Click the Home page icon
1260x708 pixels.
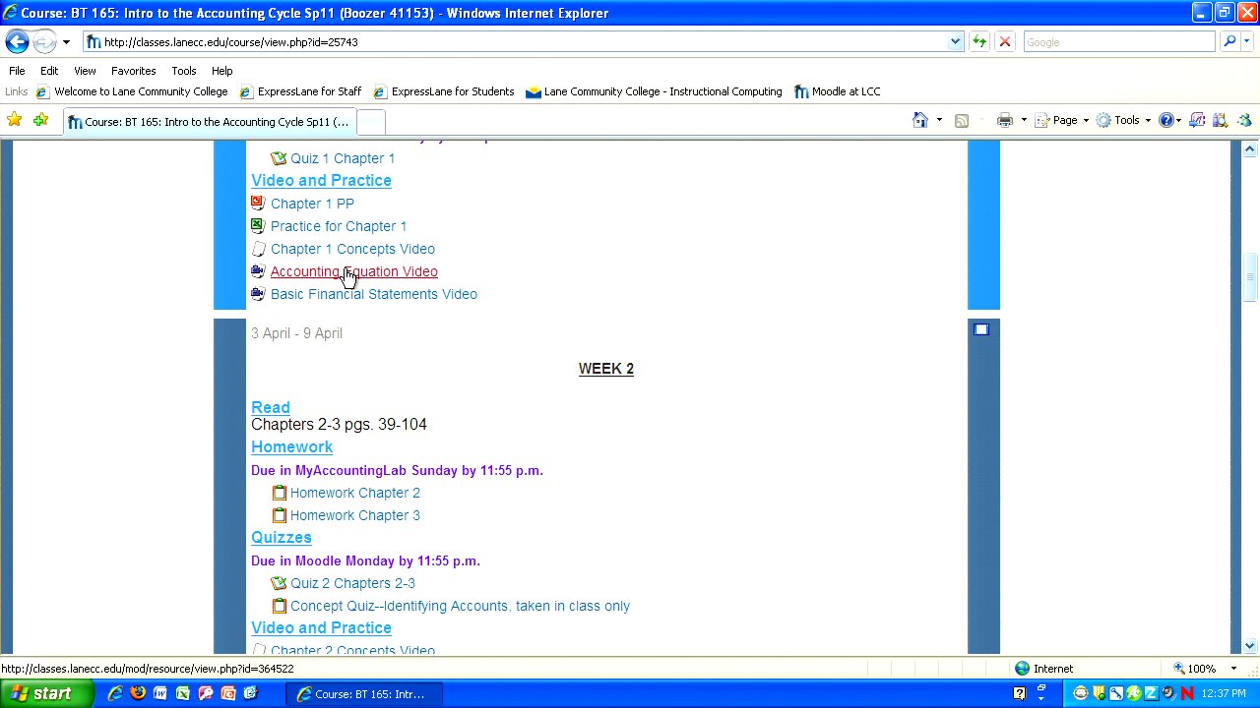[919, 120]
